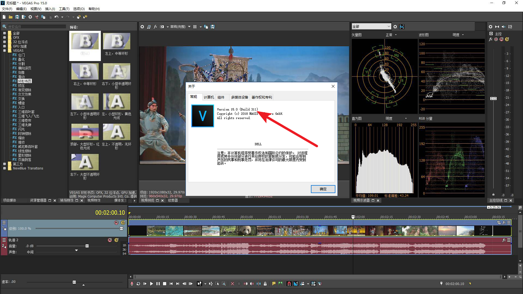523x294 pixels.
Task: Switch to 修剪器 panel tab
Action: pos(173,200)
